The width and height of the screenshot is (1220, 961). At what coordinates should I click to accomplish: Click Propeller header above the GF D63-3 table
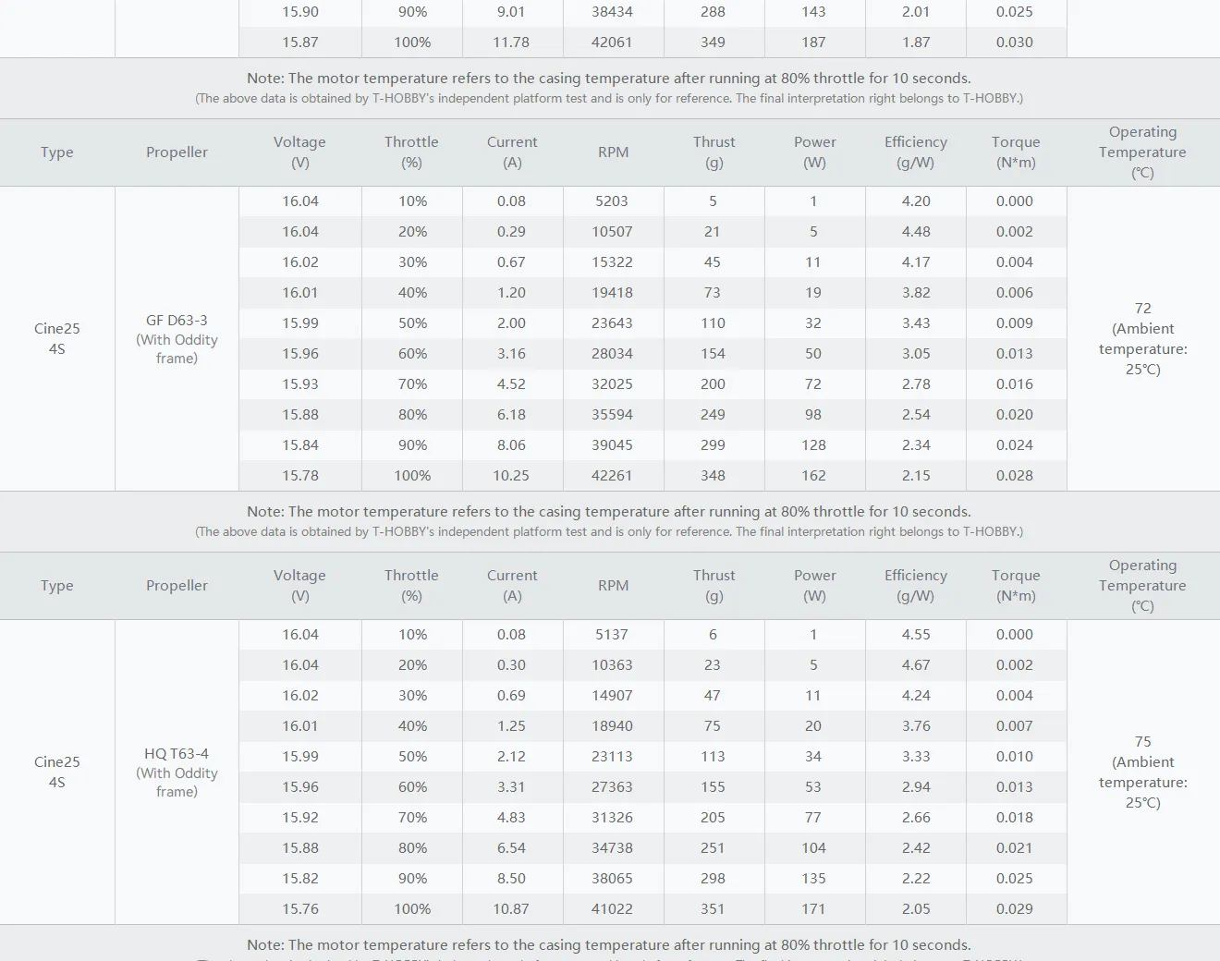point(177,152)
